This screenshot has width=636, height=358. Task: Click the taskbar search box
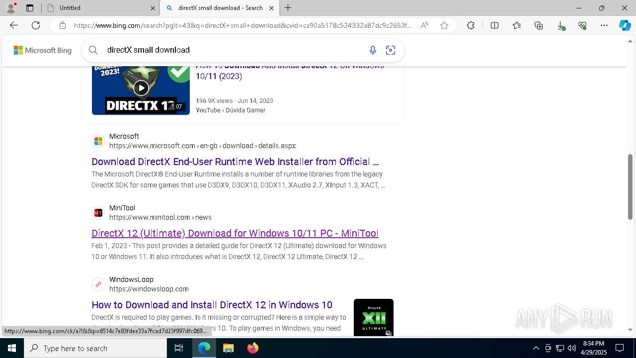pos(95,348)
